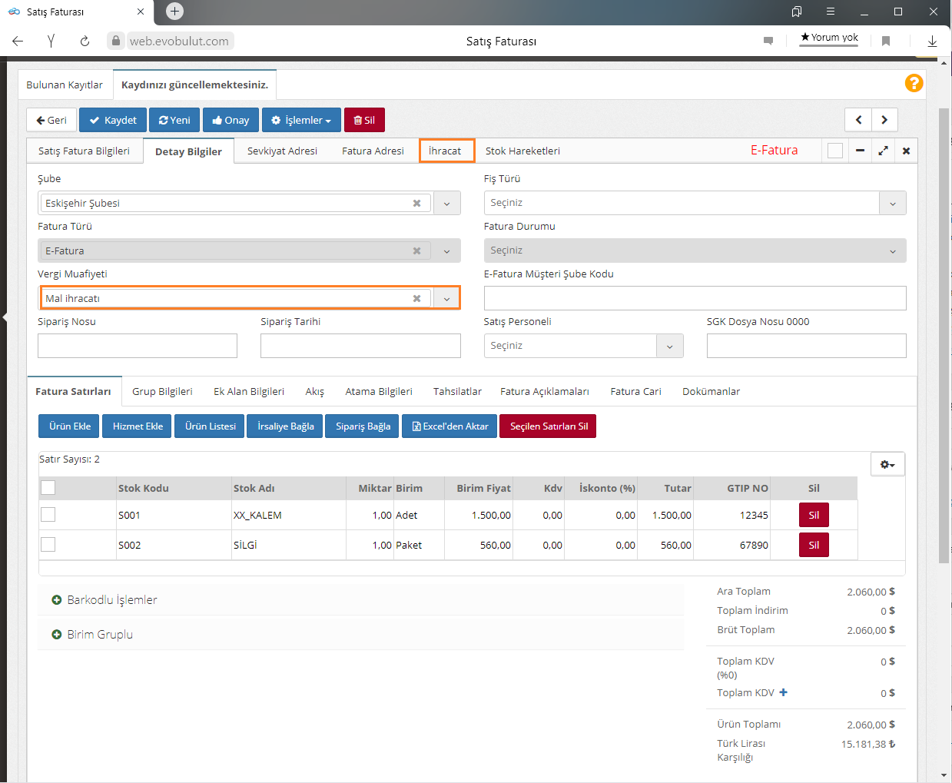952x783 pixels.
Task: Toggle the select-all rows header checkbox
Action: tap(48, 487)
